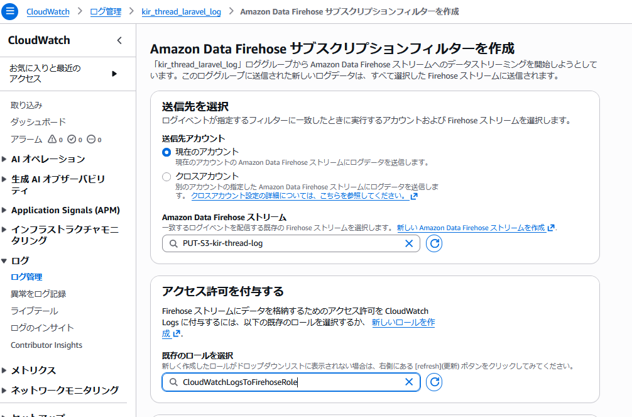Open ログのインサイト in the sidebar
This screenshot has width=632, height=417.
click(x=42, y=328)
